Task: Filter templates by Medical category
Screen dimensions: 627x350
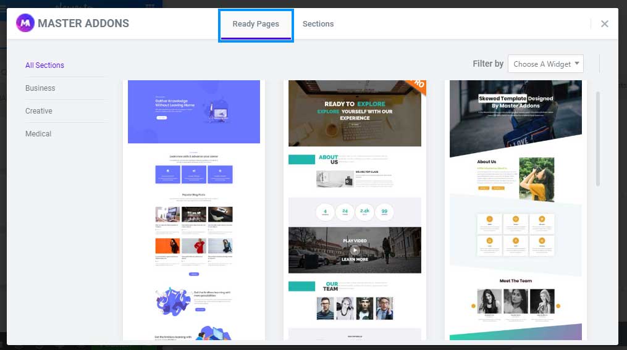Action: (38, 133)
